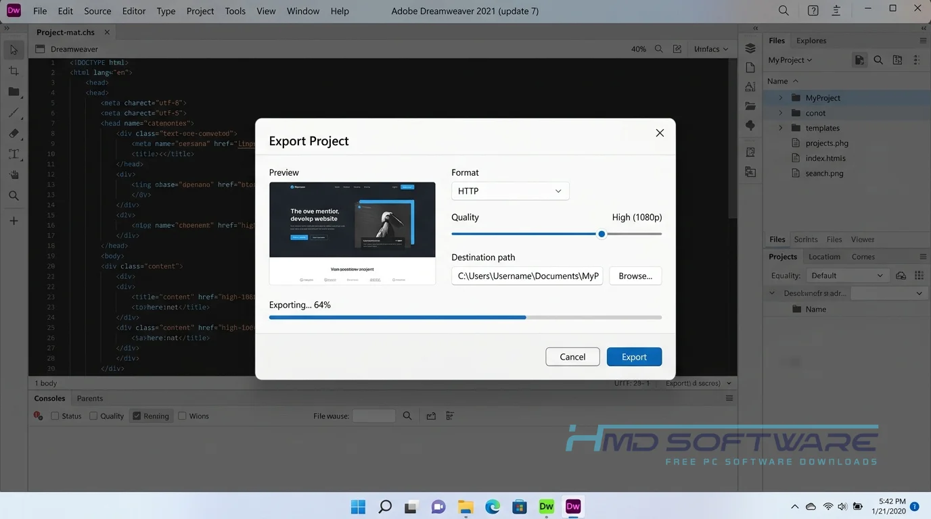Click the Exporting progress bar

465,317
